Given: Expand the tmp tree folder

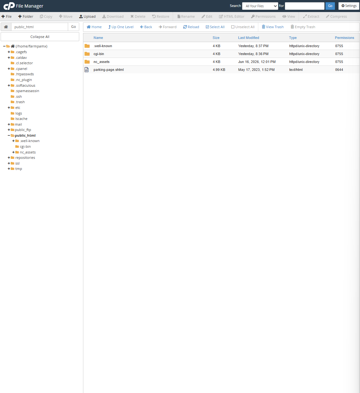Looking at the screenshot, I should (x=9, y=169).
